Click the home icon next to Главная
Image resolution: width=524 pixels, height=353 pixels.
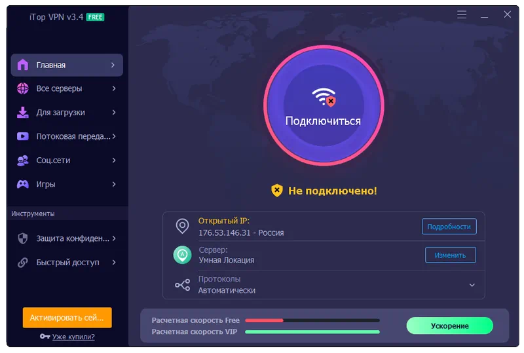click(23, 65)
